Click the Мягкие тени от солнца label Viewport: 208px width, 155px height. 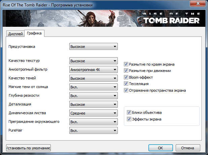coord(28,87)
